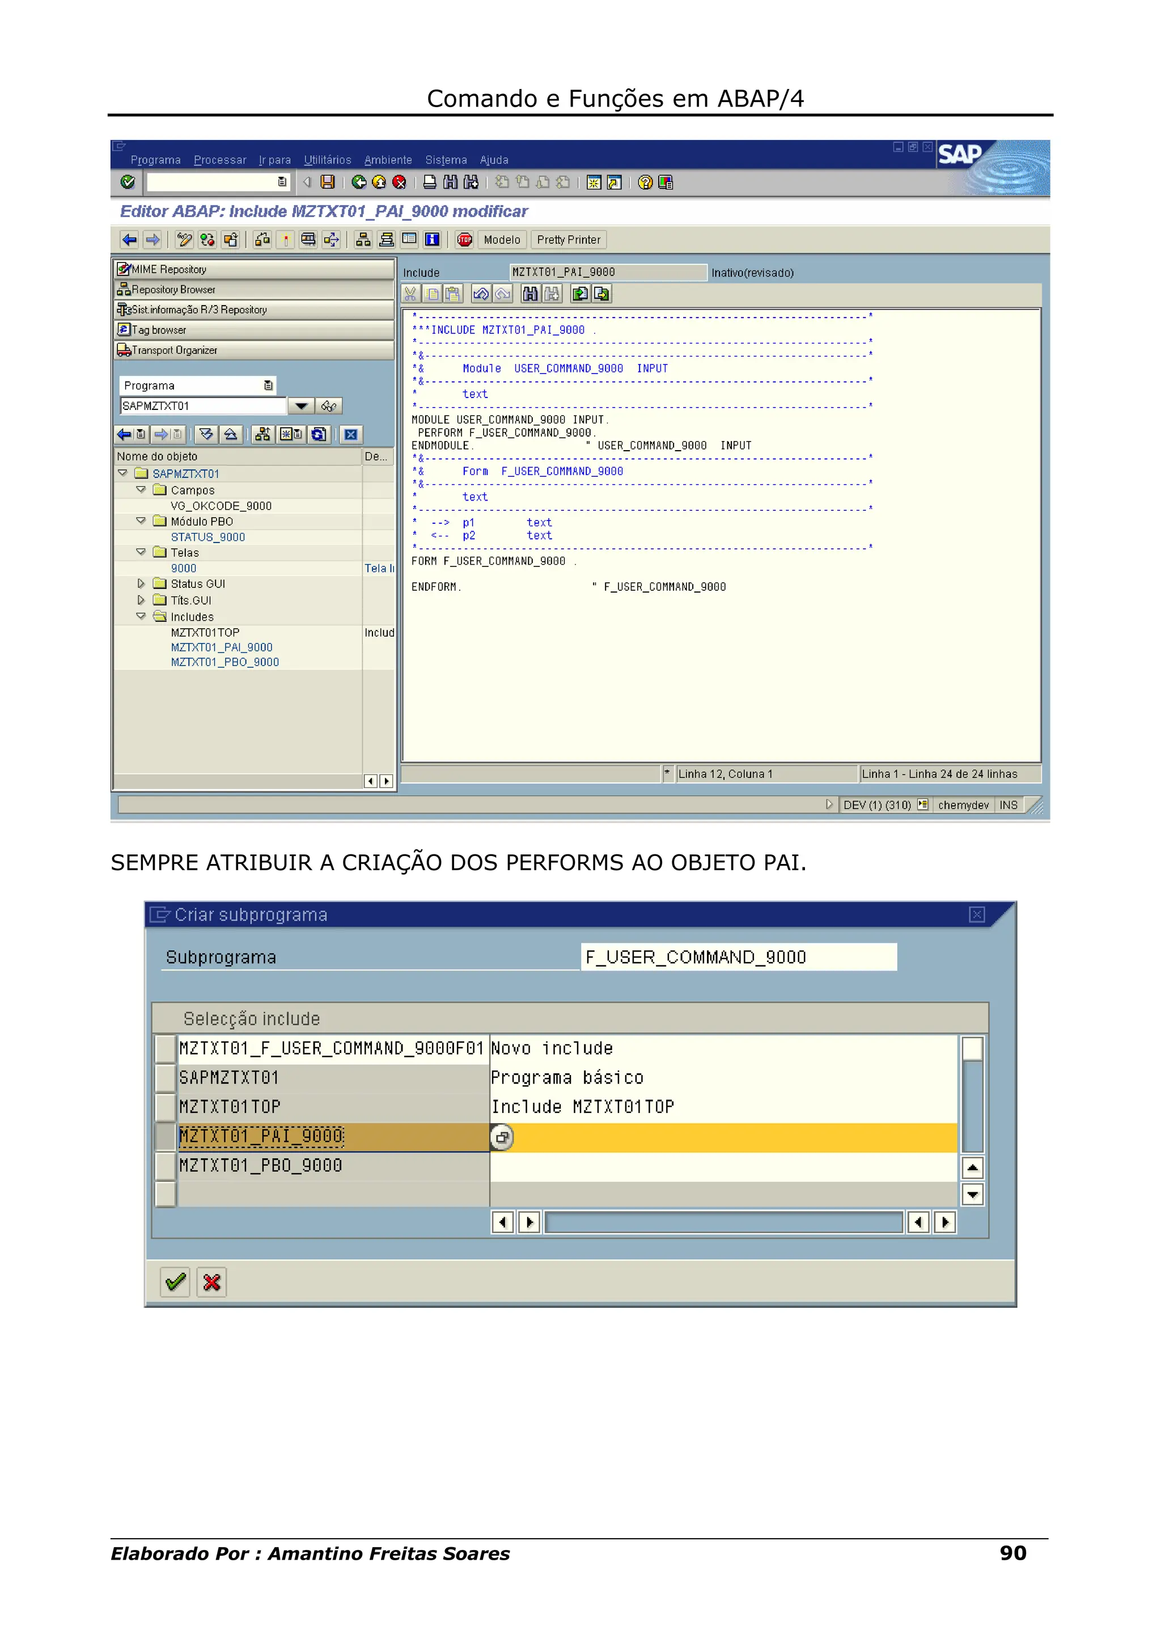Click the Find binoculars icon in editor toolbar

pos(530,294)
